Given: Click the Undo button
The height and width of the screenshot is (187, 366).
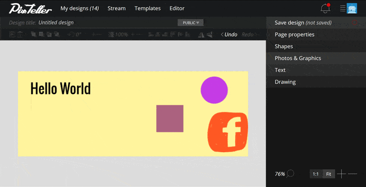Looking at the screenshot, I should click(x=229, y=34).
